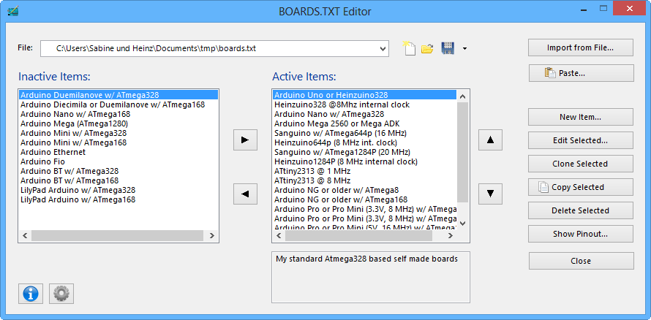651x320 pixels.
Task: Select Heinzuino644p (8 MHz int. clock)
Action: pyautogui.click(x=364, y=142)
